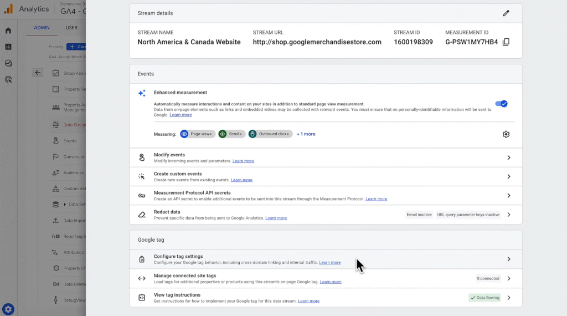Click the Create property button

[76, 47]
